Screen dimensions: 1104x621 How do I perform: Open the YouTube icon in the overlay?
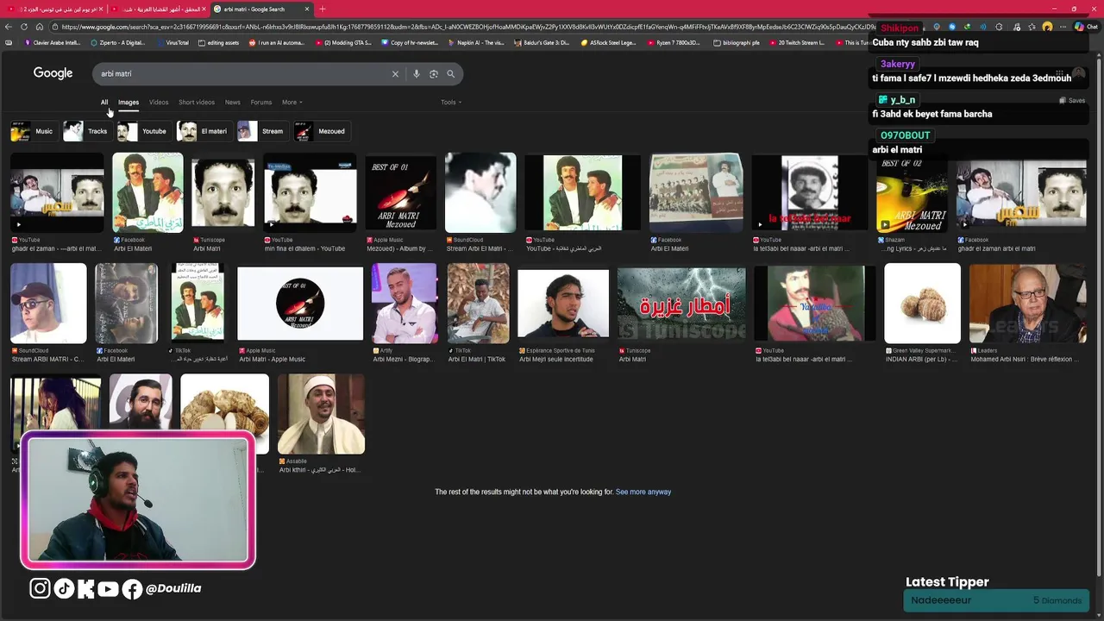(x=108, y=588)
